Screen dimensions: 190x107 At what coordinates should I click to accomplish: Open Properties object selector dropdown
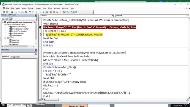36,53
